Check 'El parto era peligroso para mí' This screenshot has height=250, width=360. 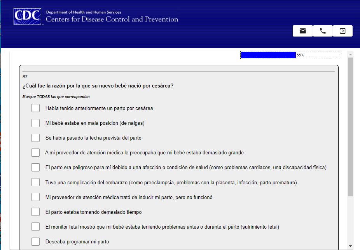pos(36,167)
